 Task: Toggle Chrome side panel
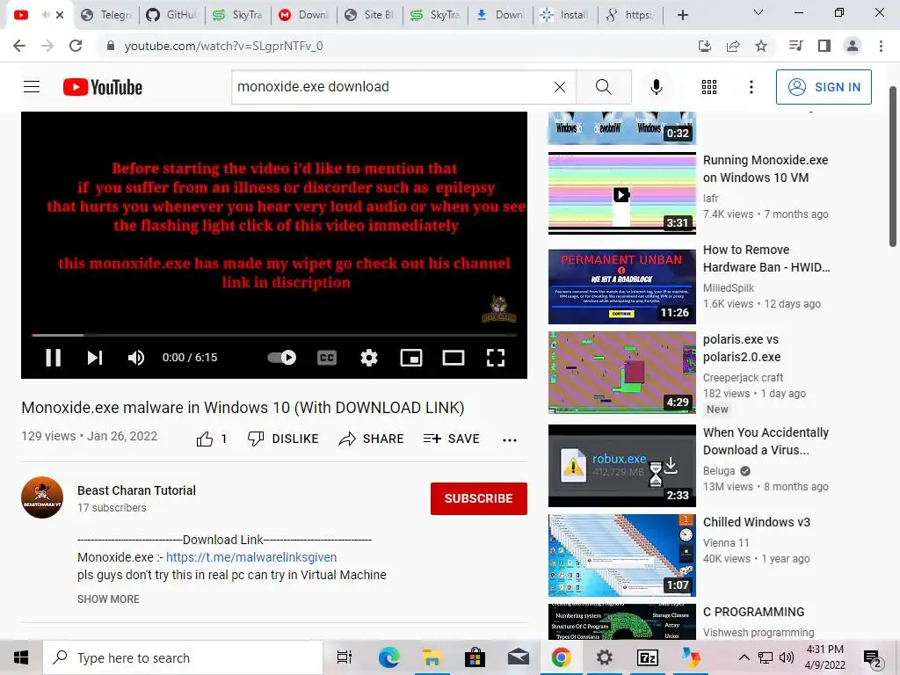tap(824, 46)
